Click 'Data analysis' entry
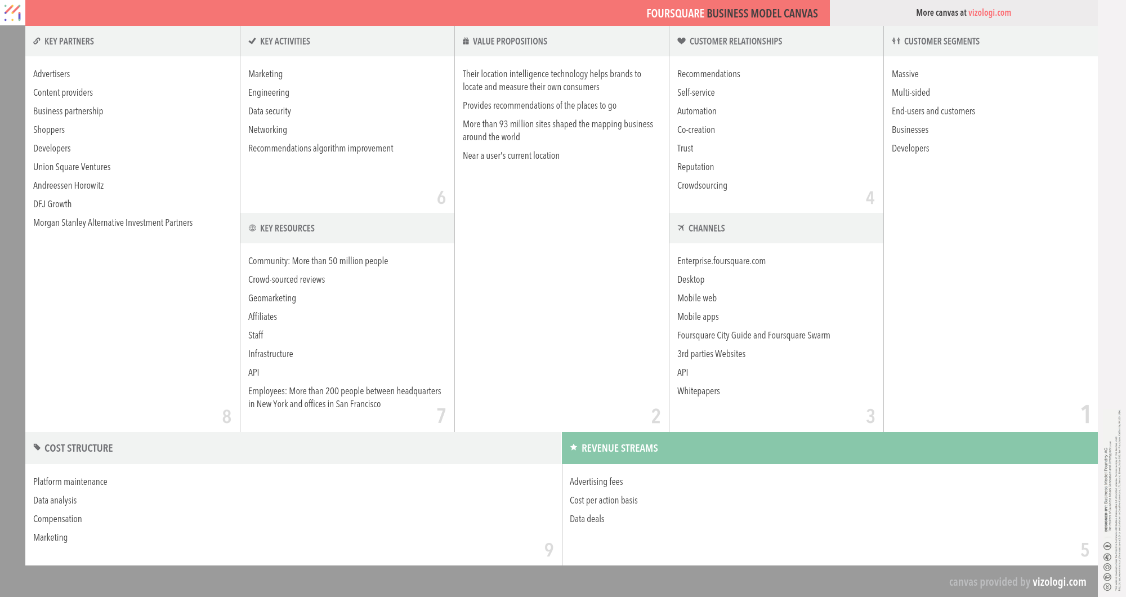Screen dimensions: 1126x597 click(55, 500)
